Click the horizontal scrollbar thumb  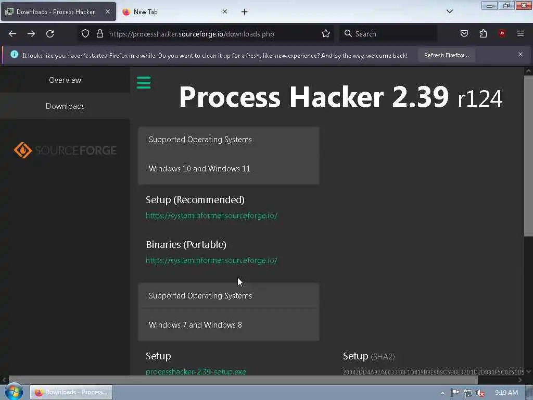243,380
